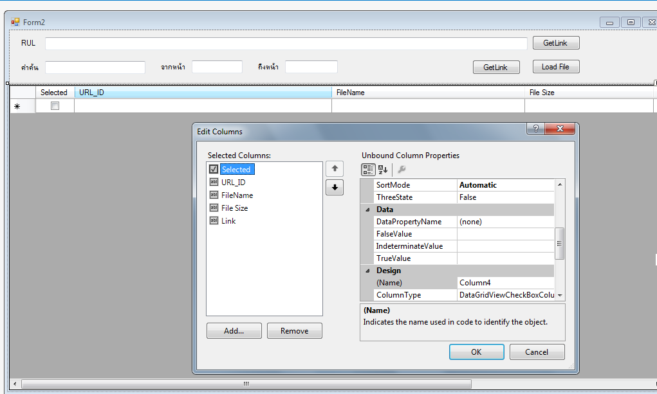Click the FileName grid column header
The image size is (657, 394).
428,93
